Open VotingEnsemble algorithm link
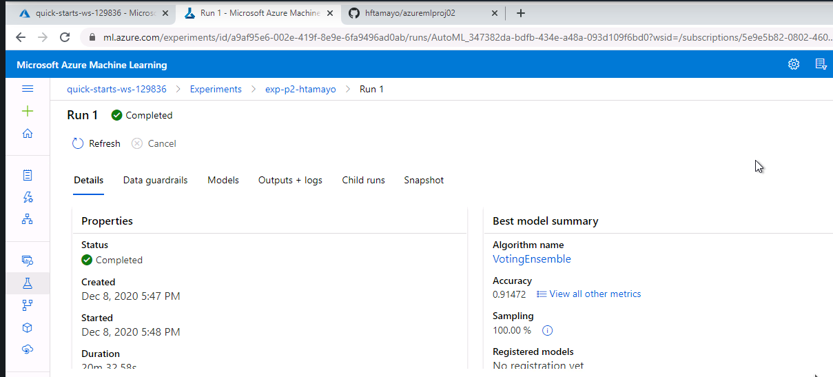The height and width of the screenshot is (377, 833). pos(532,259)
